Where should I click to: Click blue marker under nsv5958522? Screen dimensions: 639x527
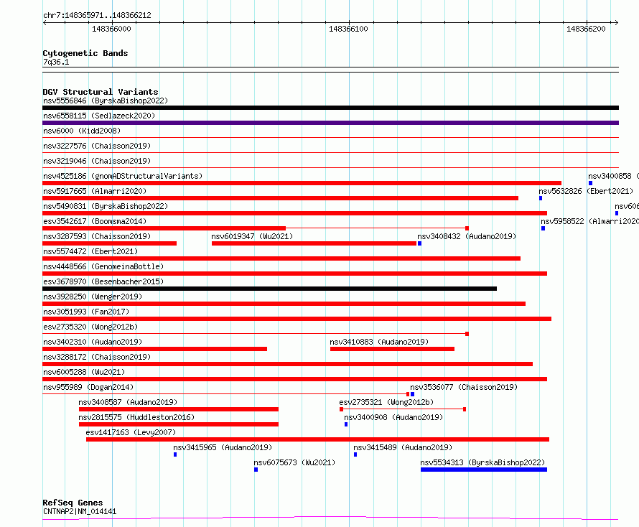(543, 228)
